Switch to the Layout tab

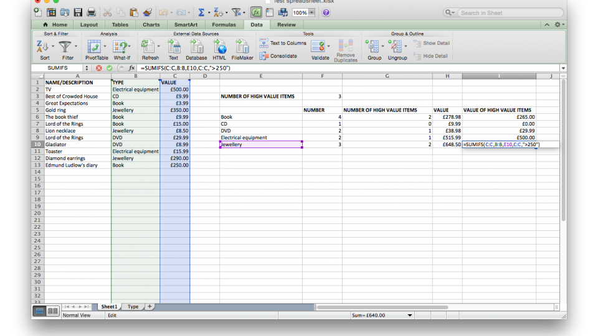click(89, 24)
